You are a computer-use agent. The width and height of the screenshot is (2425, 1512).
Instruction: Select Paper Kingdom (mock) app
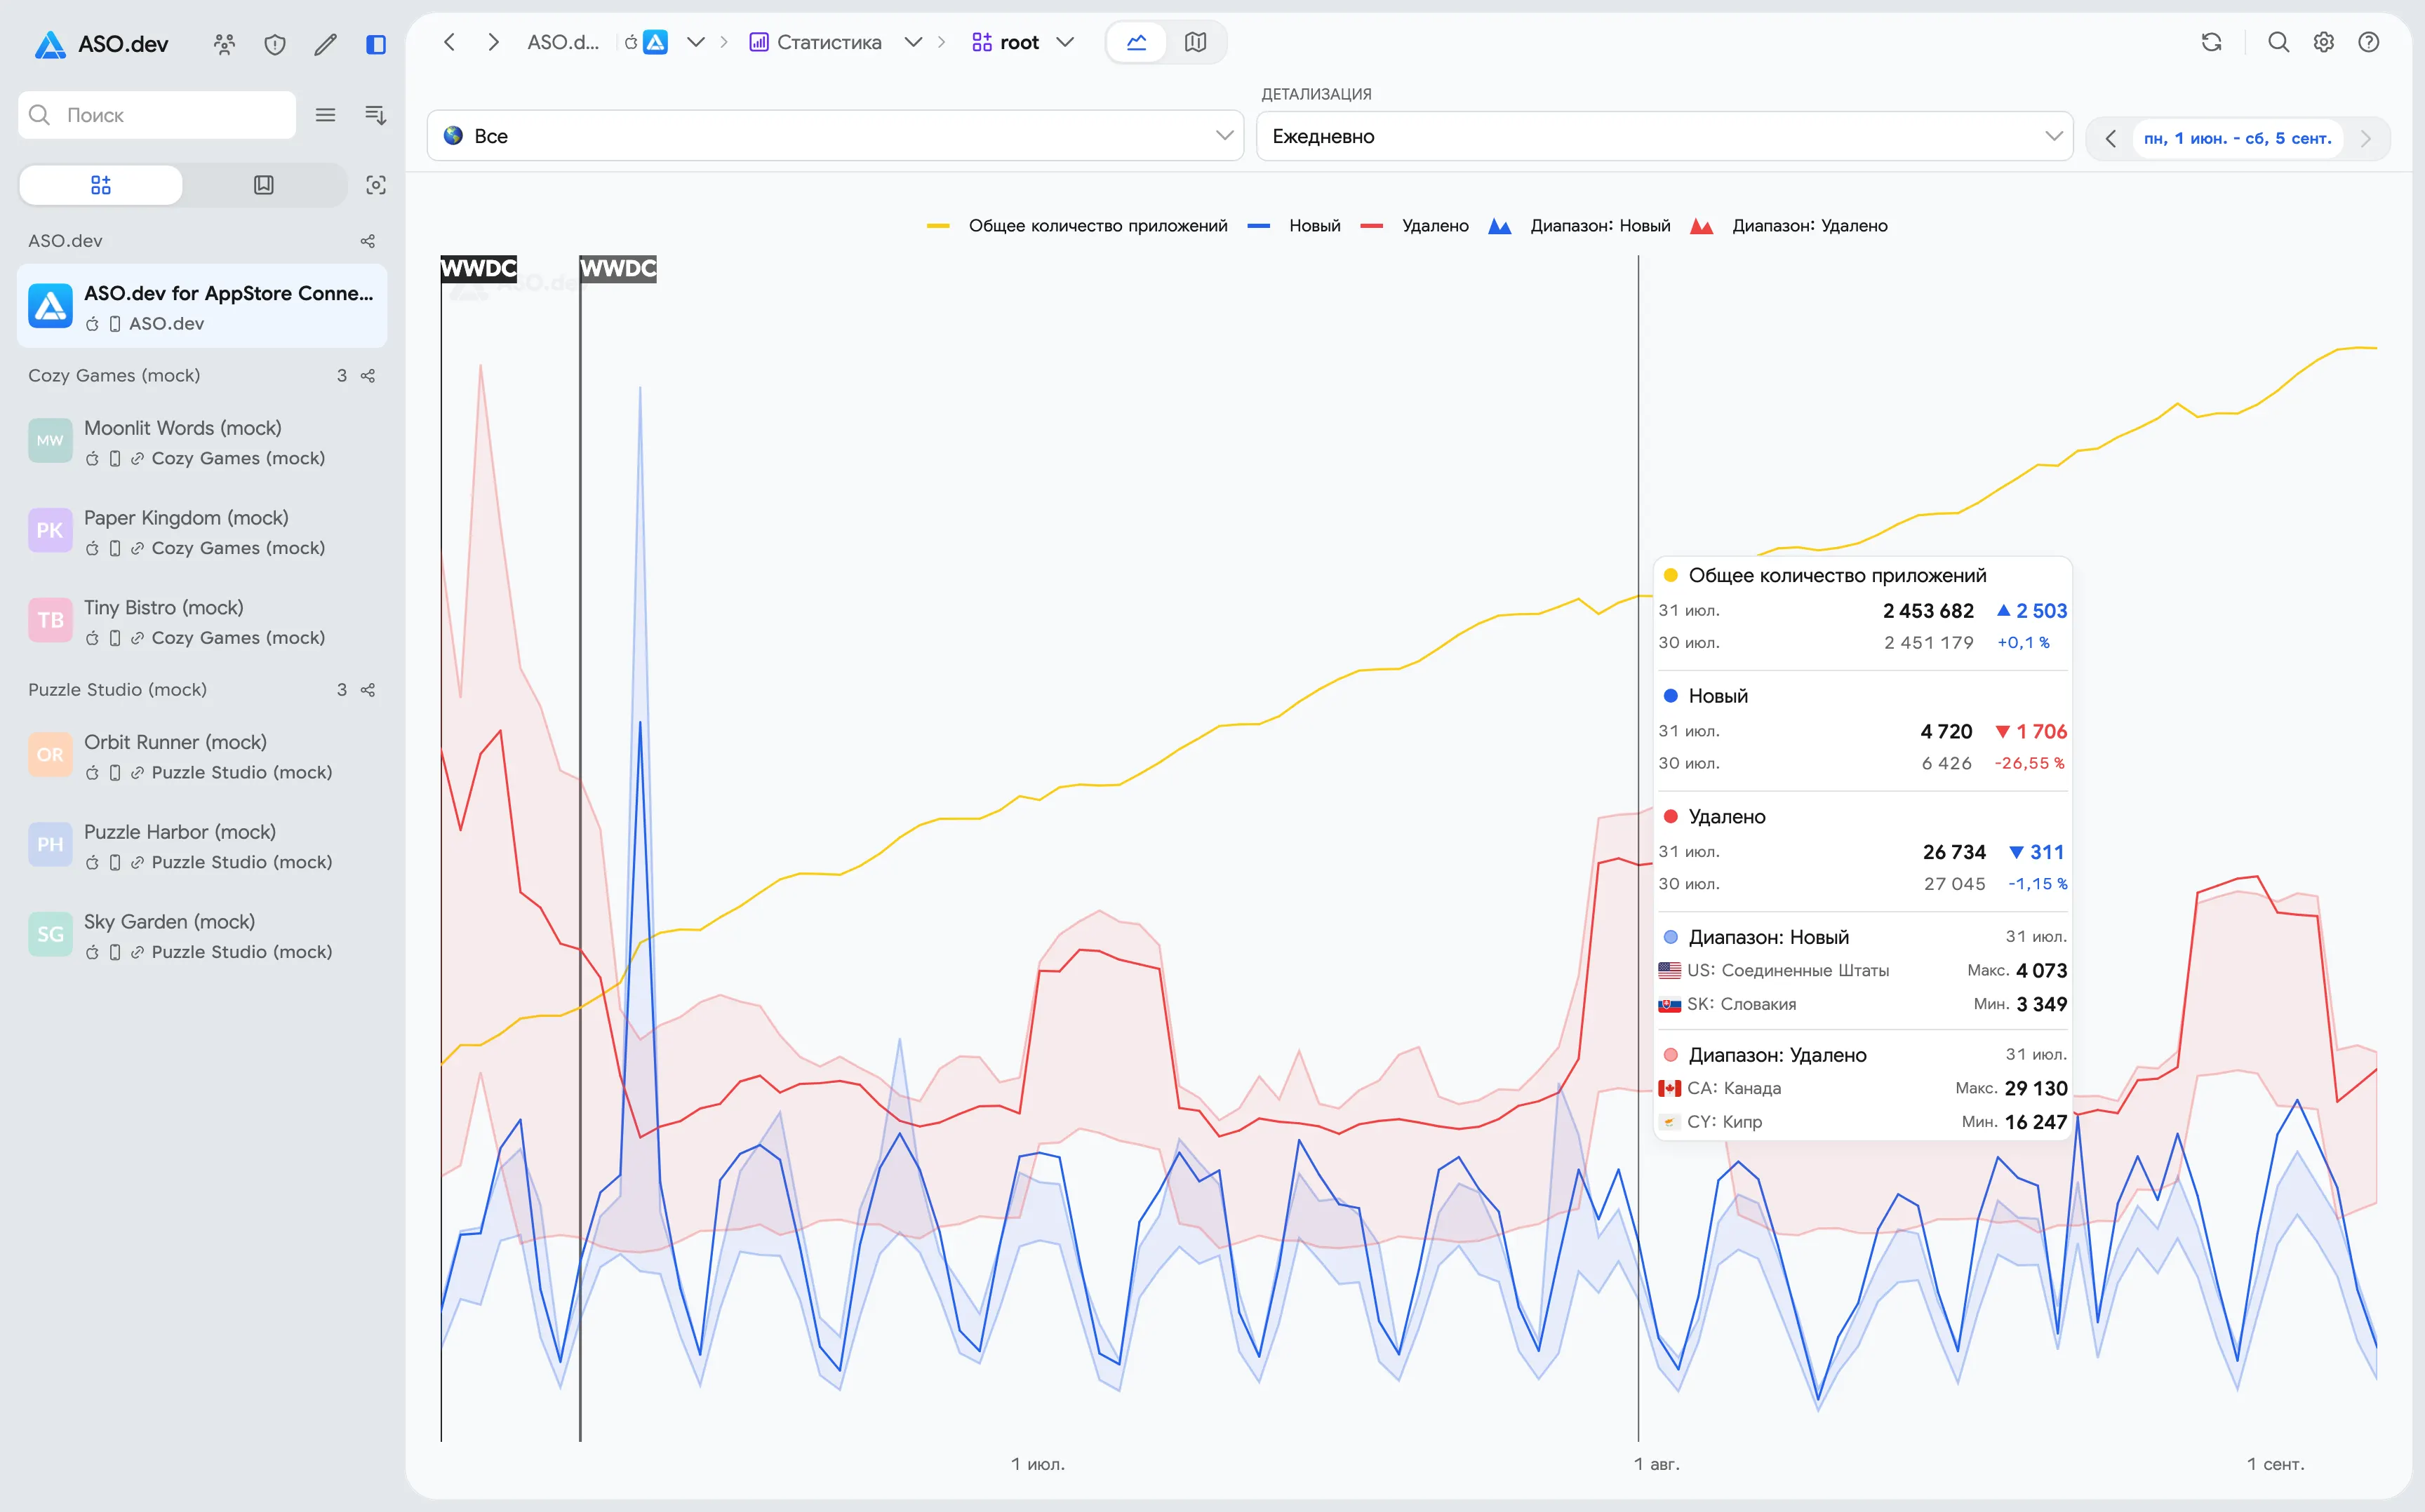(x=202, y=532)
